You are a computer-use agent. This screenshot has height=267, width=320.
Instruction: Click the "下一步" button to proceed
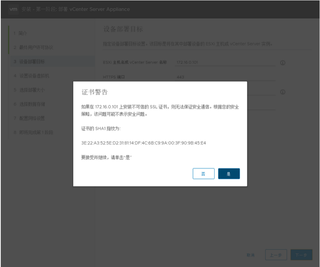pyautogui.click(x=301, y=255)
